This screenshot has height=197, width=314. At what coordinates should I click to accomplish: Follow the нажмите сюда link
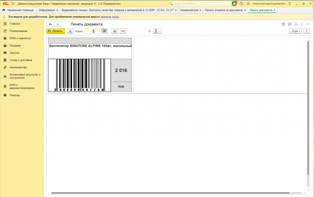coord(109,17)
